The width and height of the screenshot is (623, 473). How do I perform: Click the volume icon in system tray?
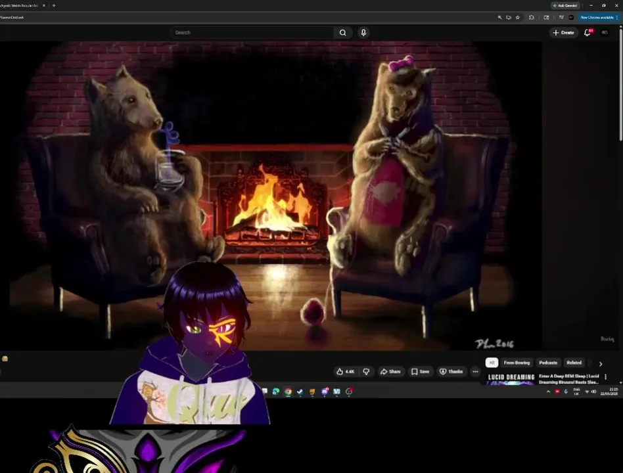tap(594, 392)
